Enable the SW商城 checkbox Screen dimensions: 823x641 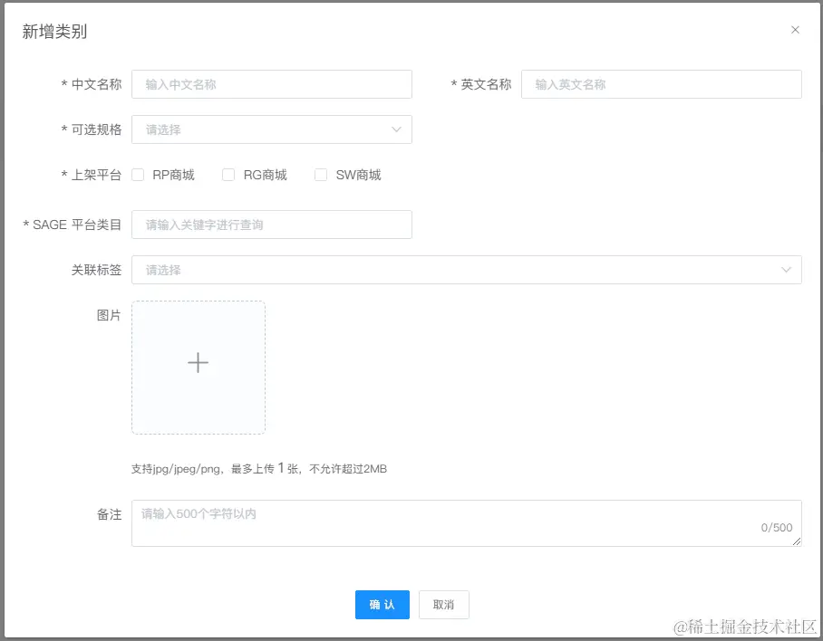320,175
